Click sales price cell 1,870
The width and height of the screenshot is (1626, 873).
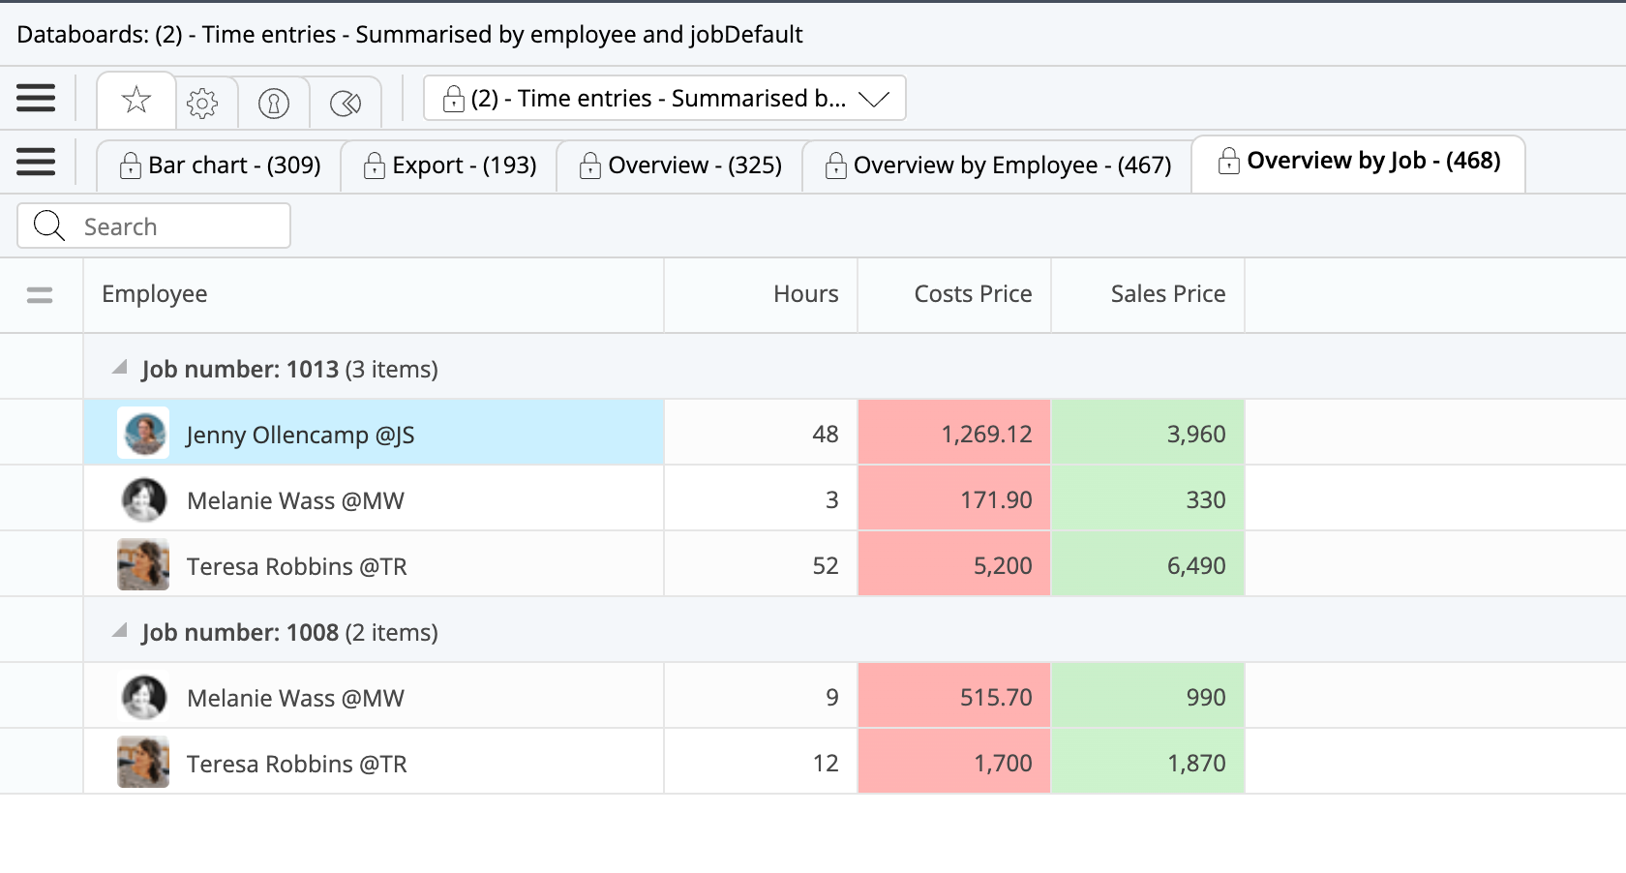coord(1148,763)
